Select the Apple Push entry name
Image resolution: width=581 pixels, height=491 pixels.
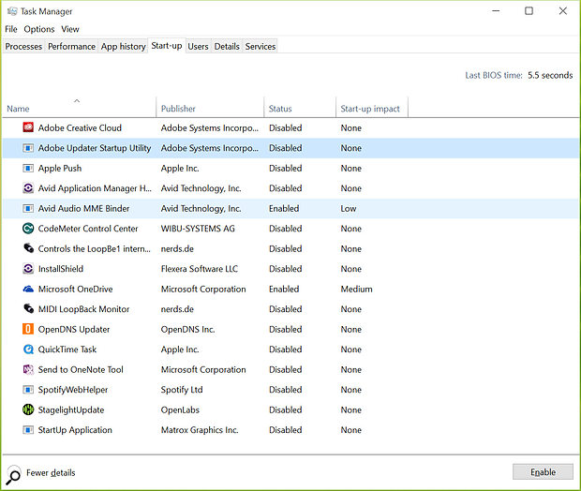(x=60, y=169)
